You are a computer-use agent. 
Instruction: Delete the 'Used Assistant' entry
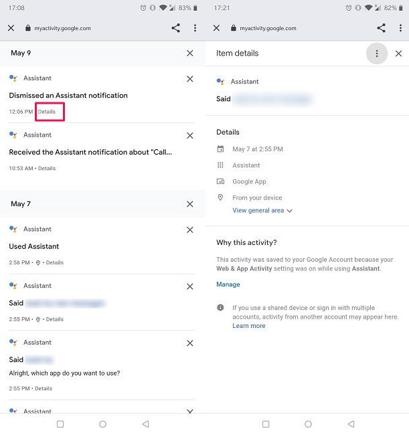click(x=190, y=230)
